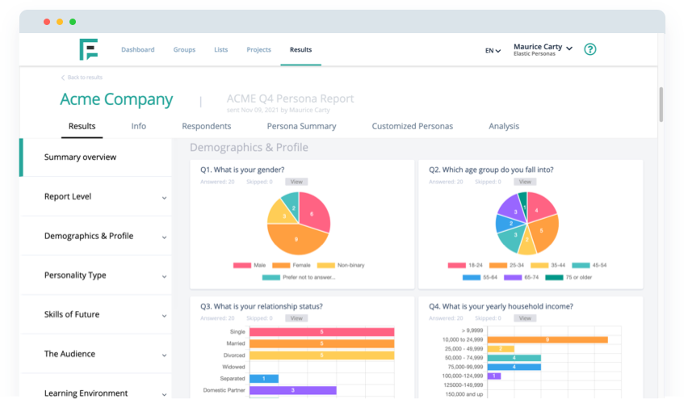Click the yellow window minimize button
Screen dimensions: 684x399
click(x=60, y=22)
